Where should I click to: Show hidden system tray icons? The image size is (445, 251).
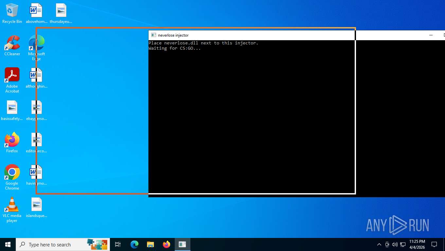click(379, 244)
